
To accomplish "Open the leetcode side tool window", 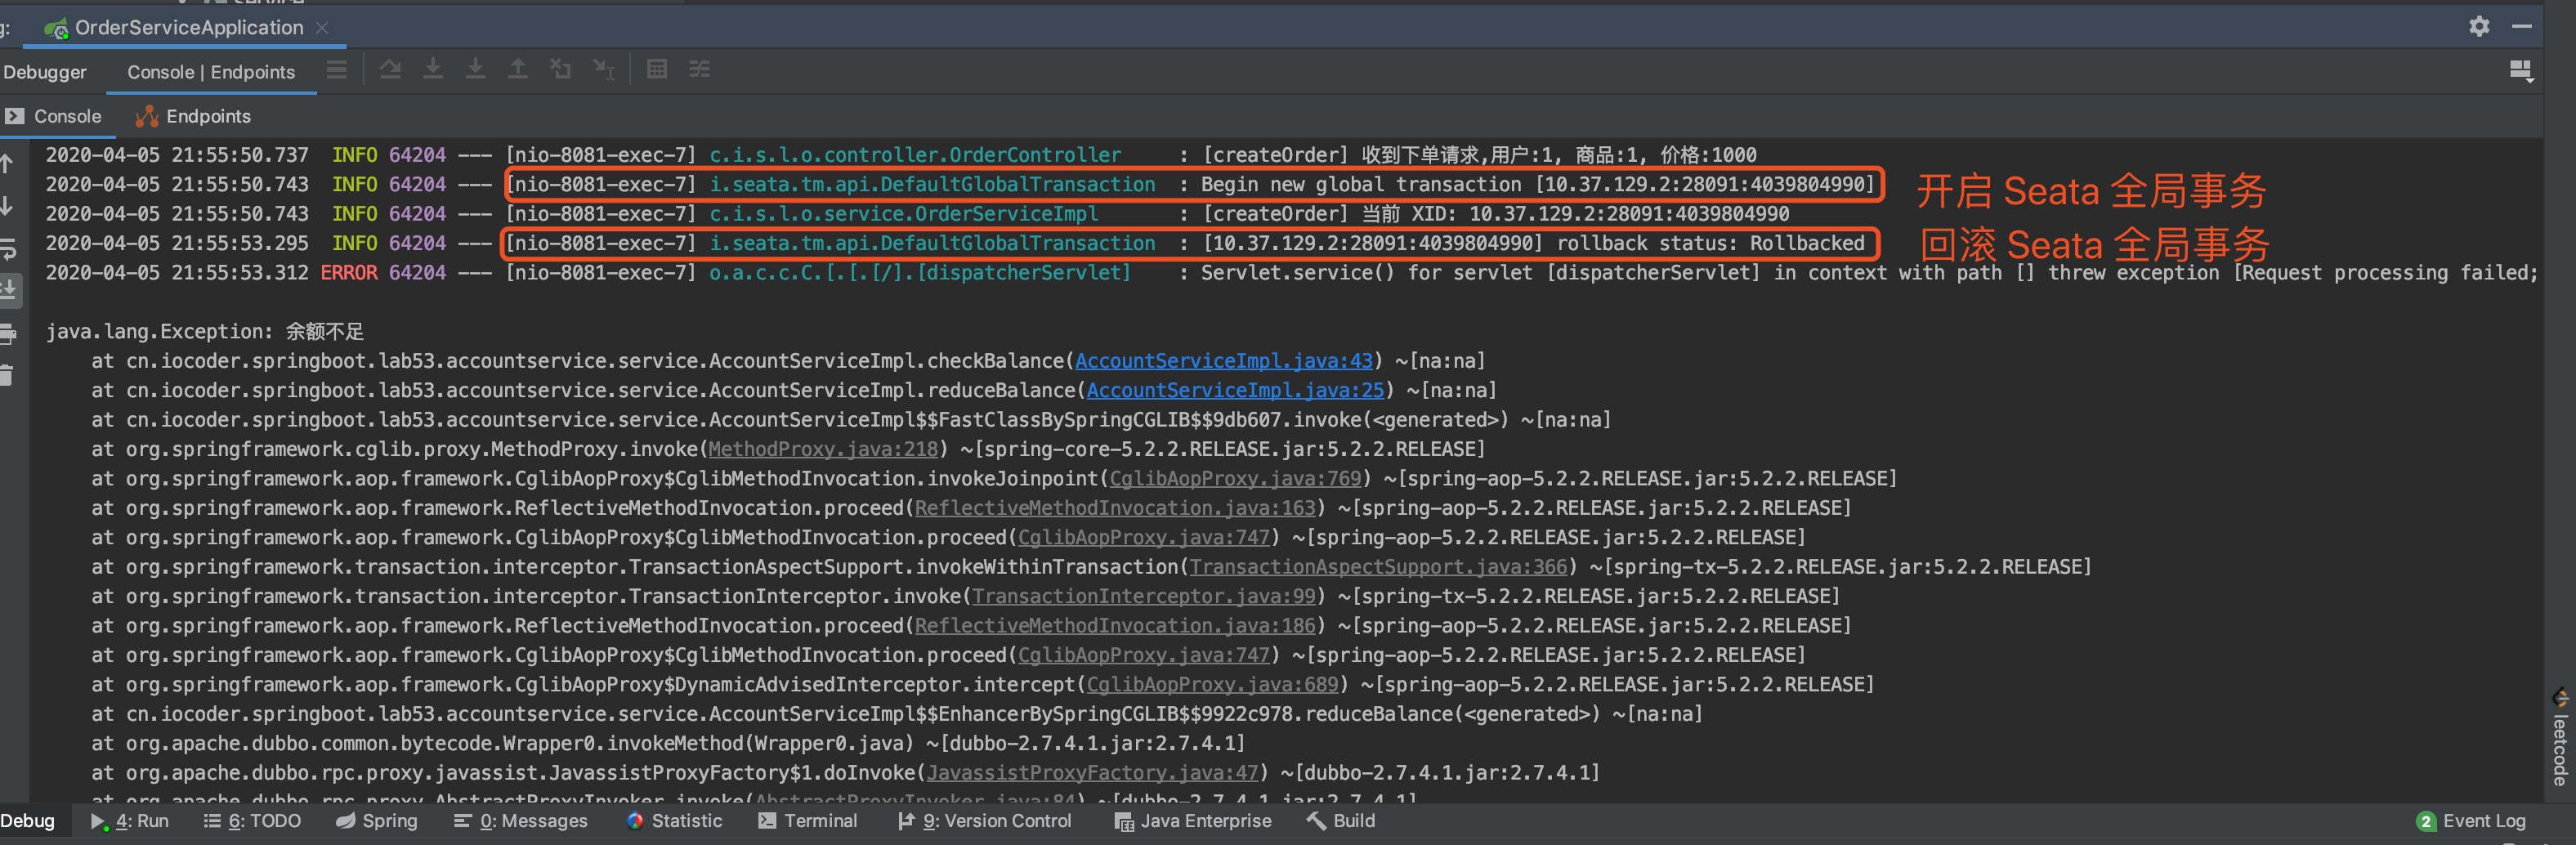I will coord(2560,738).
